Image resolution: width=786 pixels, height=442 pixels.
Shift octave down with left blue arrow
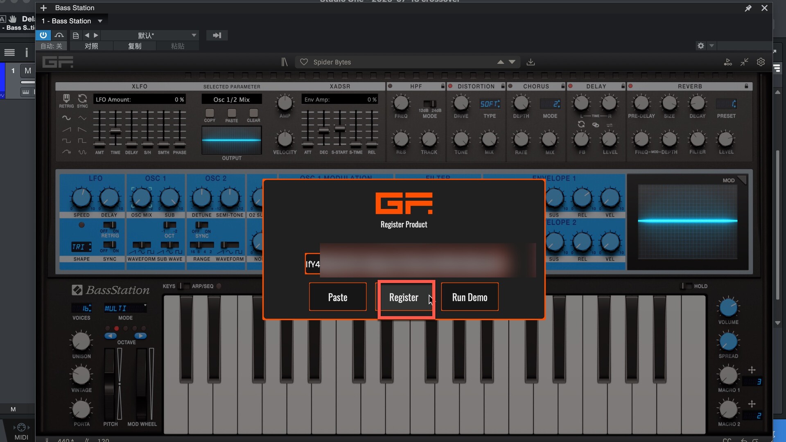pyautogui.click(x=111, y=336)
